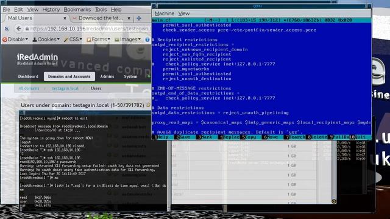
Task: Open the History menu
Action: coord(51,10)
